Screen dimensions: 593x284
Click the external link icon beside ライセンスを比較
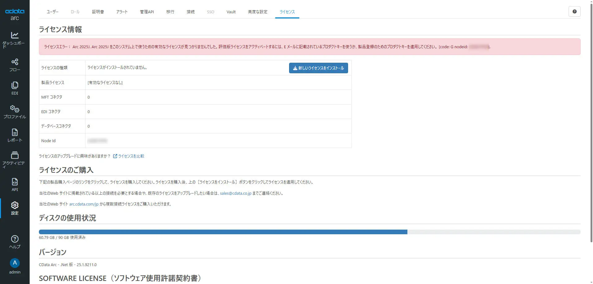click(x=115, y=156)
